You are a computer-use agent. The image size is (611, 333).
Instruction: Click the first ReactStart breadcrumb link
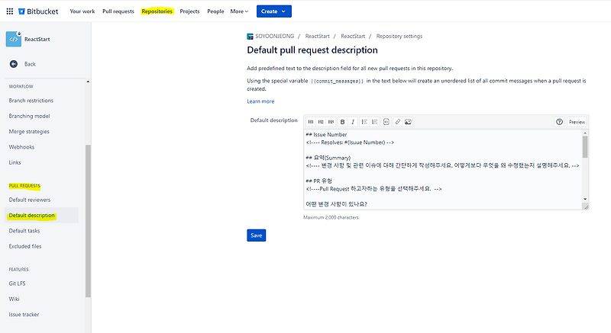[x=317, y=36]
